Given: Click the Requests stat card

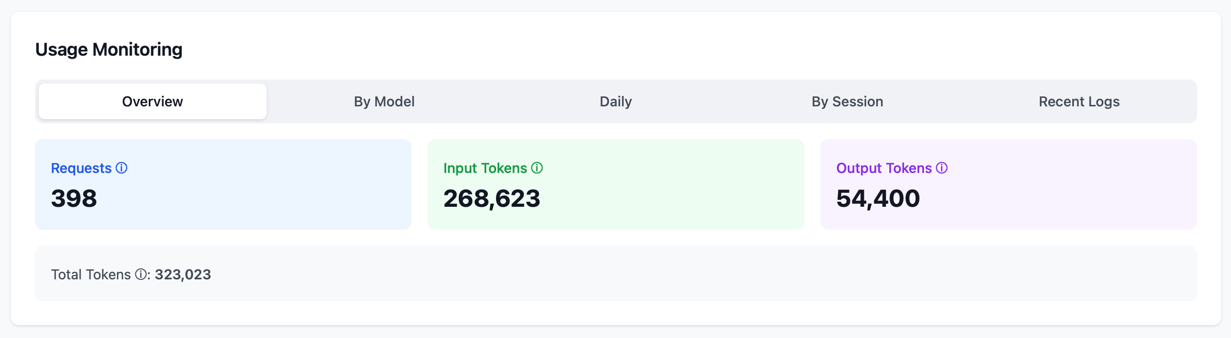Looking at the screenshot, I should pyautogui.click(x=223, y=184).
